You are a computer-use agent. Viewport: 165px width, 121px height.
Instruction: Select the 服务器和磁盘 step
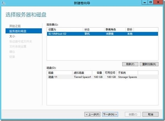[x=24, y=31]
